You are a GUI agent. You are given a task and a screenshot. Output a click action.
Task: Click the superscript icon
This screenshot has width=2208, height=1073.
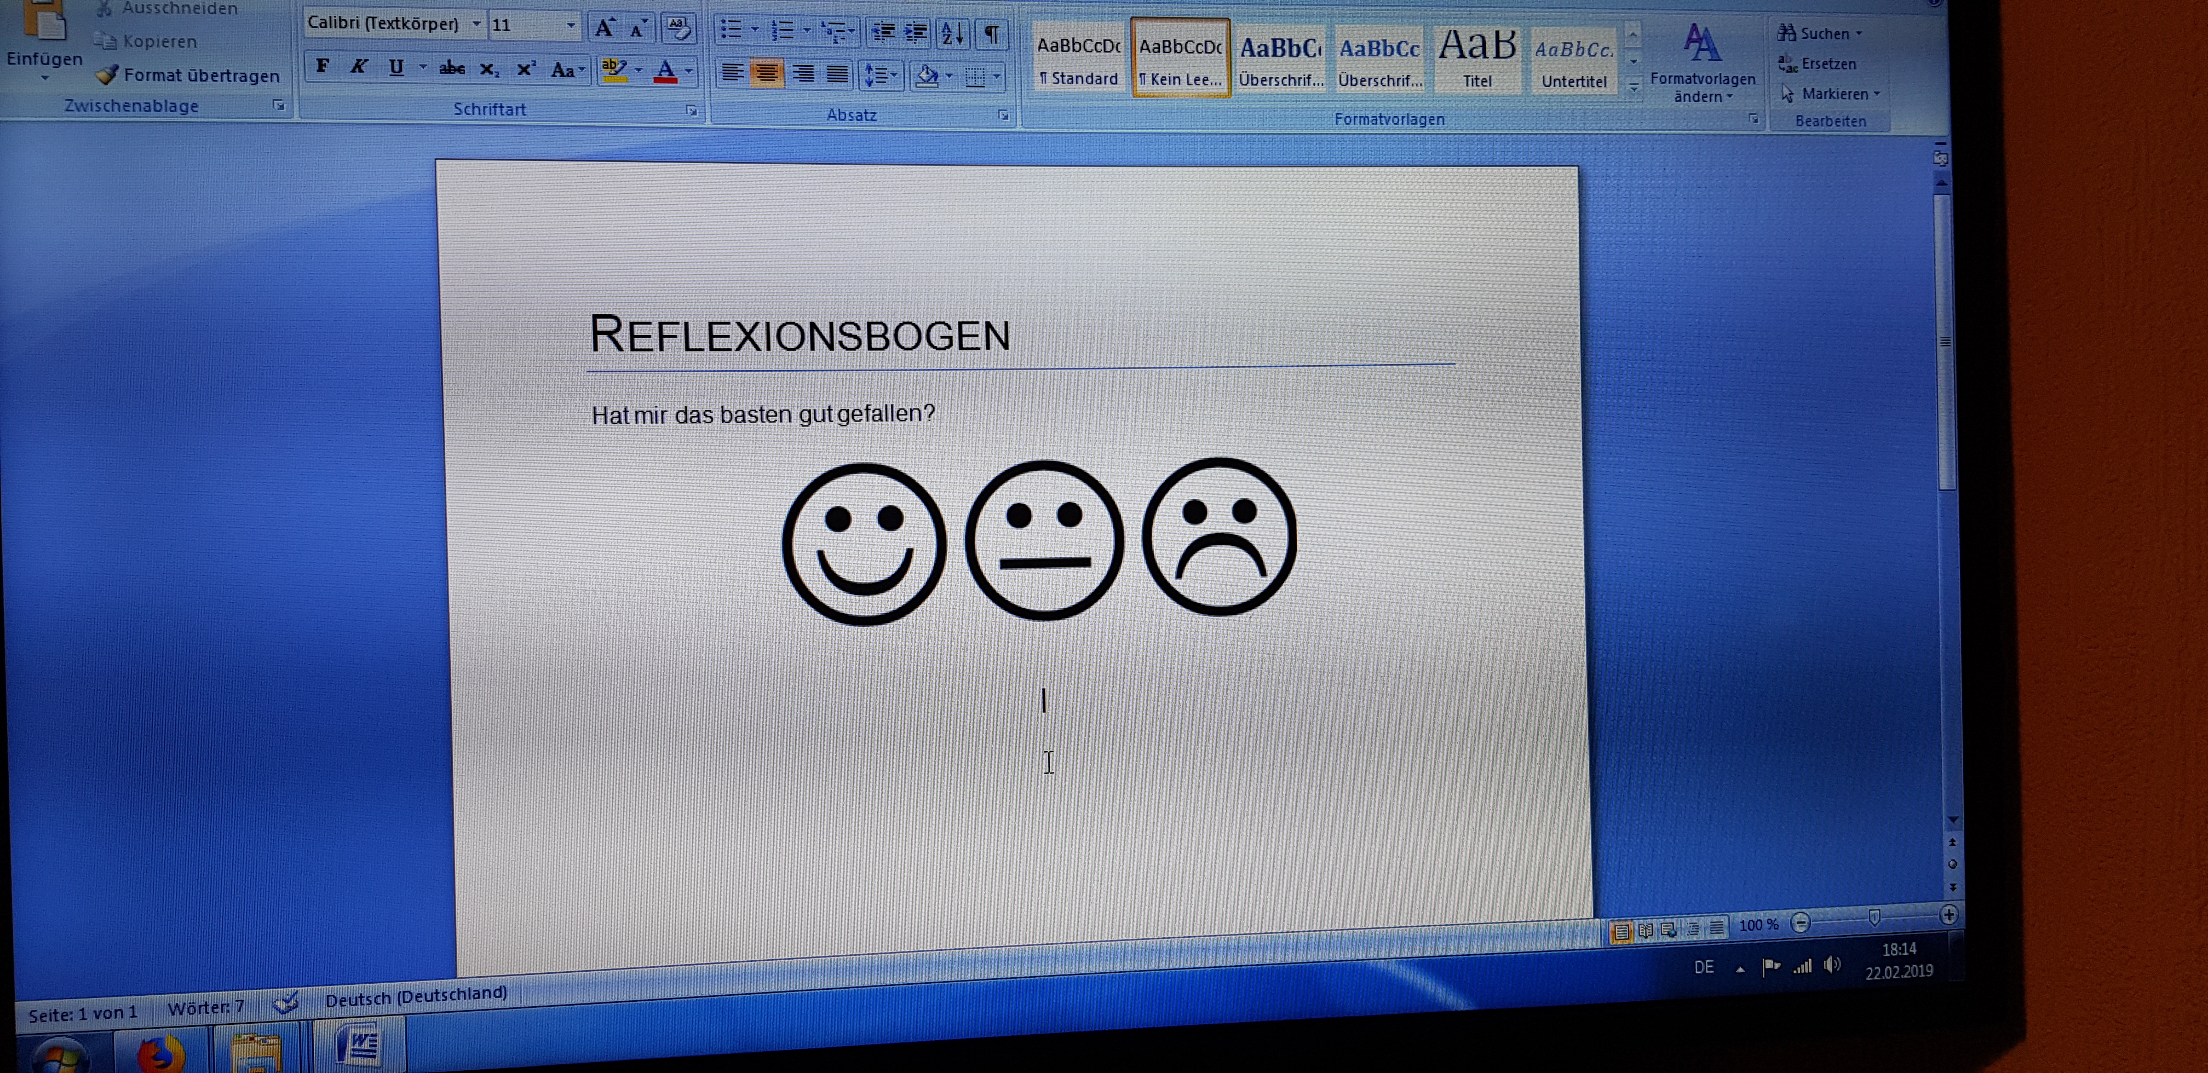click(525, 70)
